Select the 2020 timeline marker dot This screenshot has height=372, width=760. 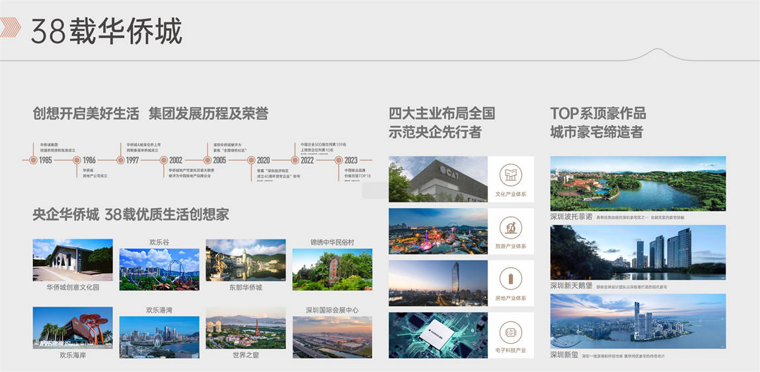coord(251,160)
